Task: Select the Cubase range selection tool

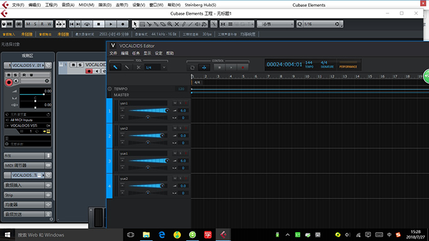Action: [x=143, y=24]
